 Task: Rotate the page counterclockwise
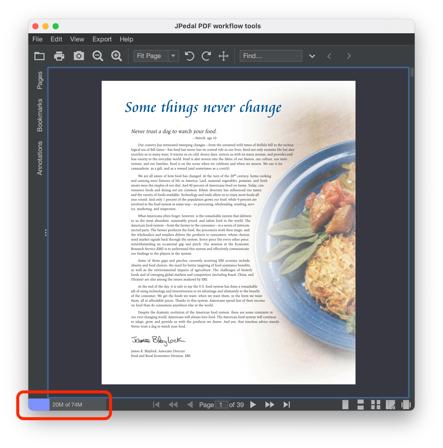189,56
